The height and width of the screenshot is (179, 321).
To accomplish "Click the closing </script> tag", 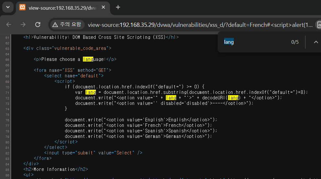I will coord(66,142).
